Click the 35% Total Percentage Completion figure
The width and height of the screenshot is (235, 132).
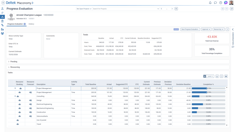(x=212, y=49)
